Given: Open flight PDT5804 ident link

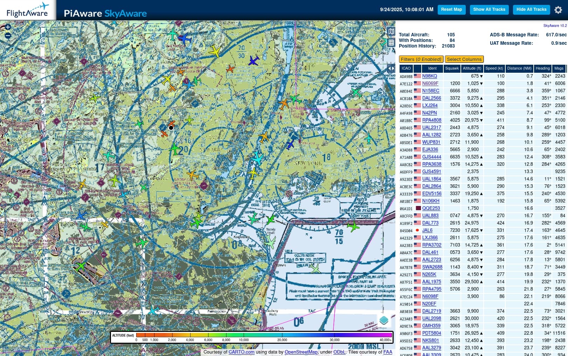Looking at the screenshot, I should [431, 333].
